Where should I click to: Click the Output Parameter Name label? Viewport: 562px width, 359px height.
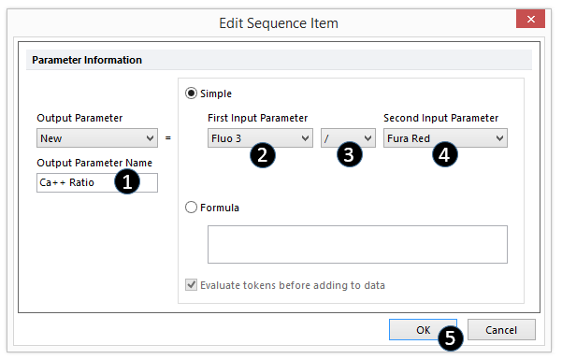[x=94, y=163]
